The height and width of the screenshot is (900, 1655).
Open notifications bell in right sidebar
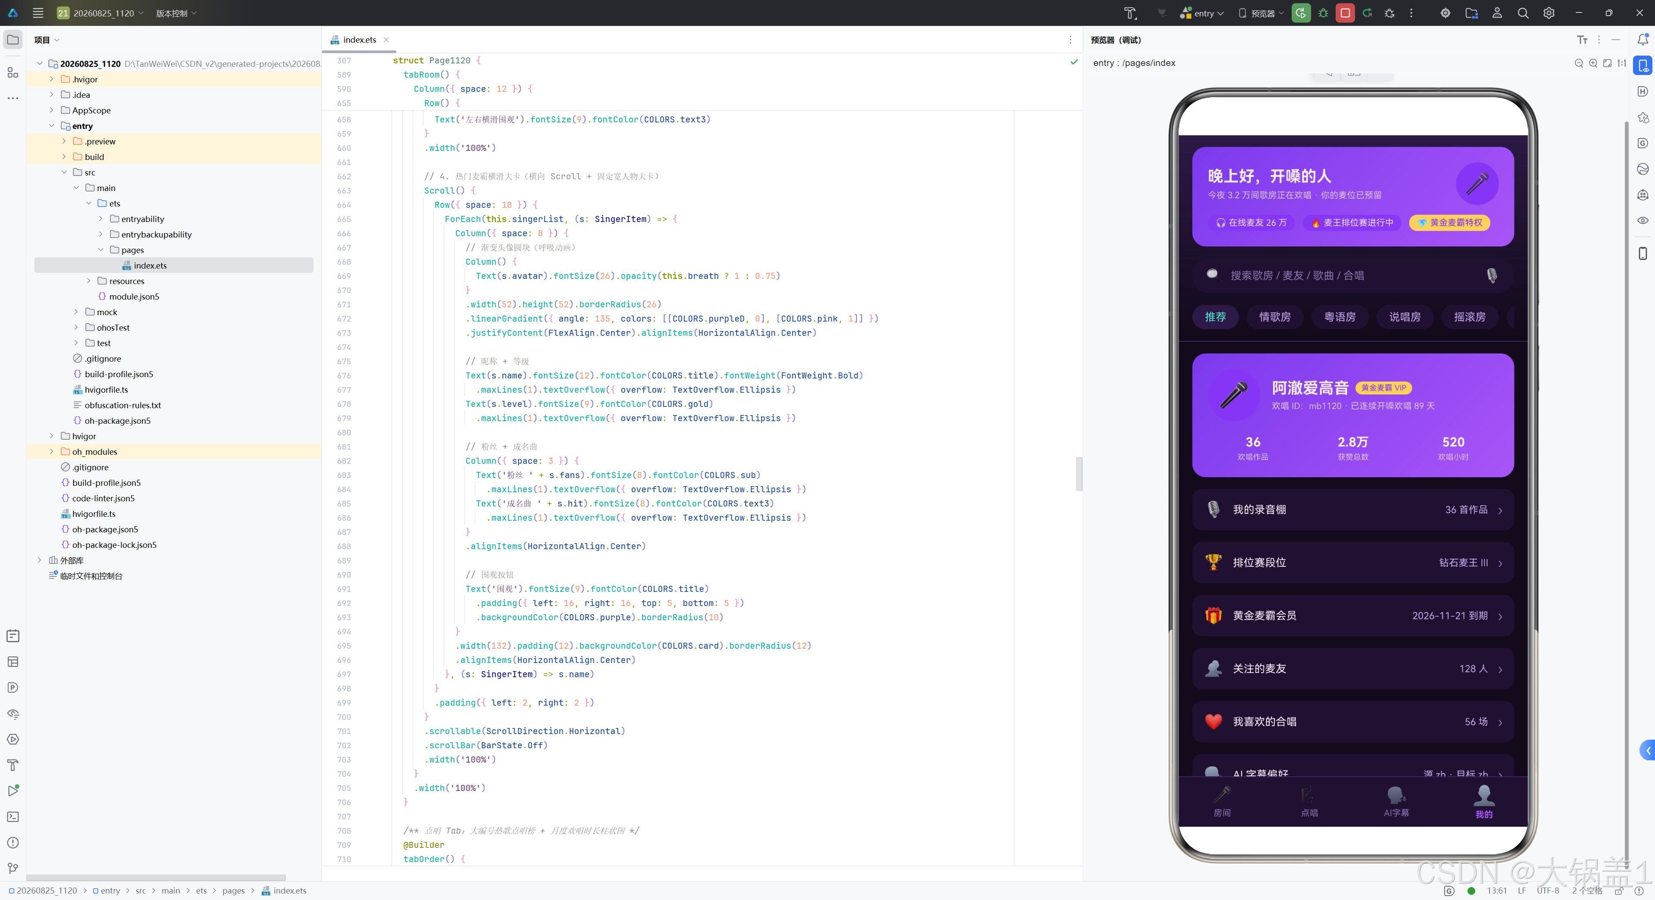click(1643, 40)
